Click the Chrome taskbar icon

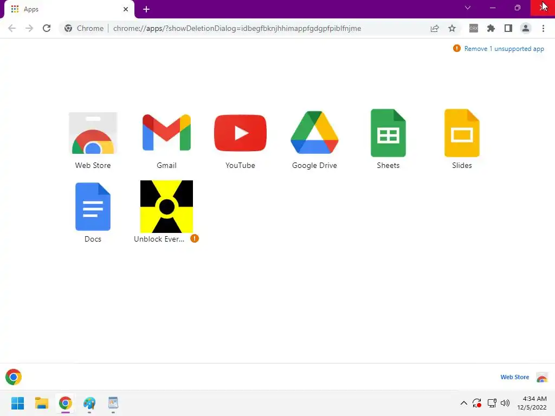pos(66,403)
